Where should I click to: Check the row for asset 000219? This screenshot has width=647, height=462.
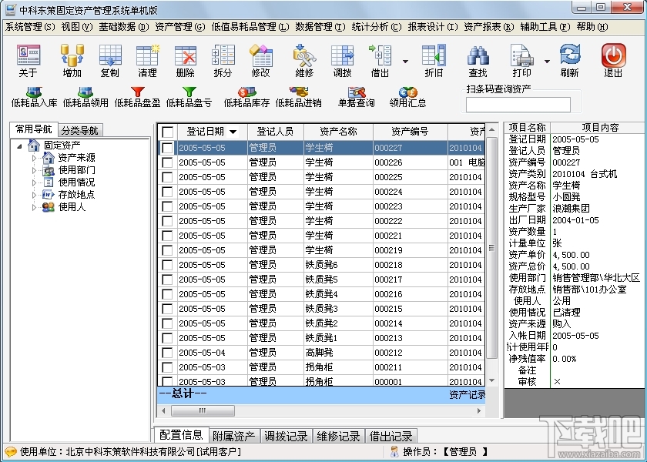[x=168, y=250]
